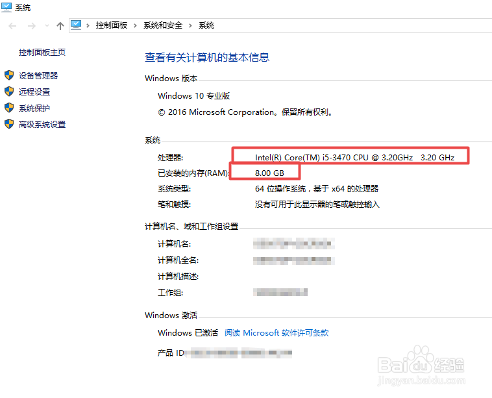Select the 8.00 GB RAM value

point(269,173)
